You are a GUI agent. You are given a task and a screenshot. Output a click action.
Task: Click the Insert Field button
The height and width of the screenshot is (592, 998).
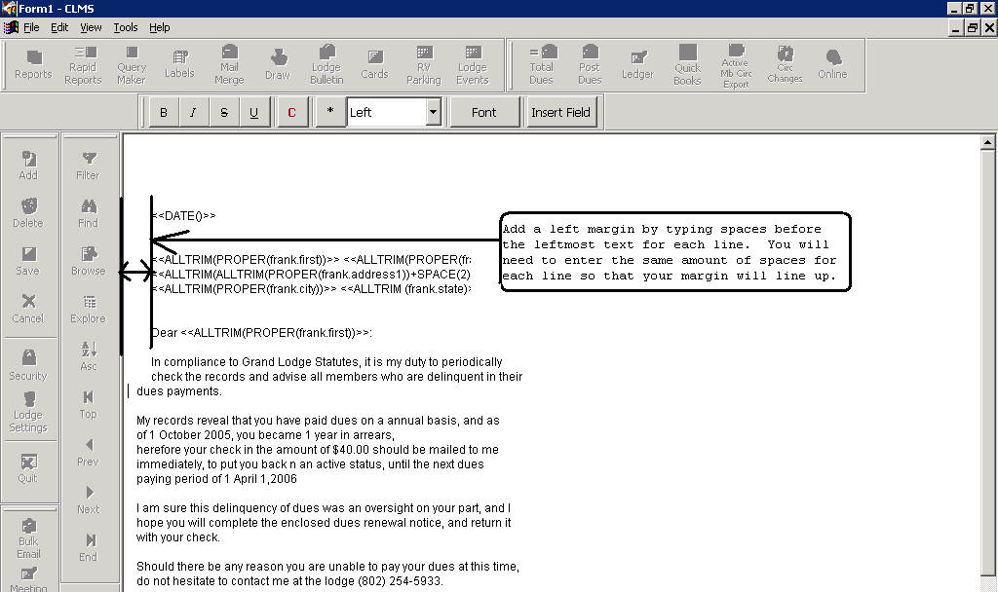tap(560, 113)
